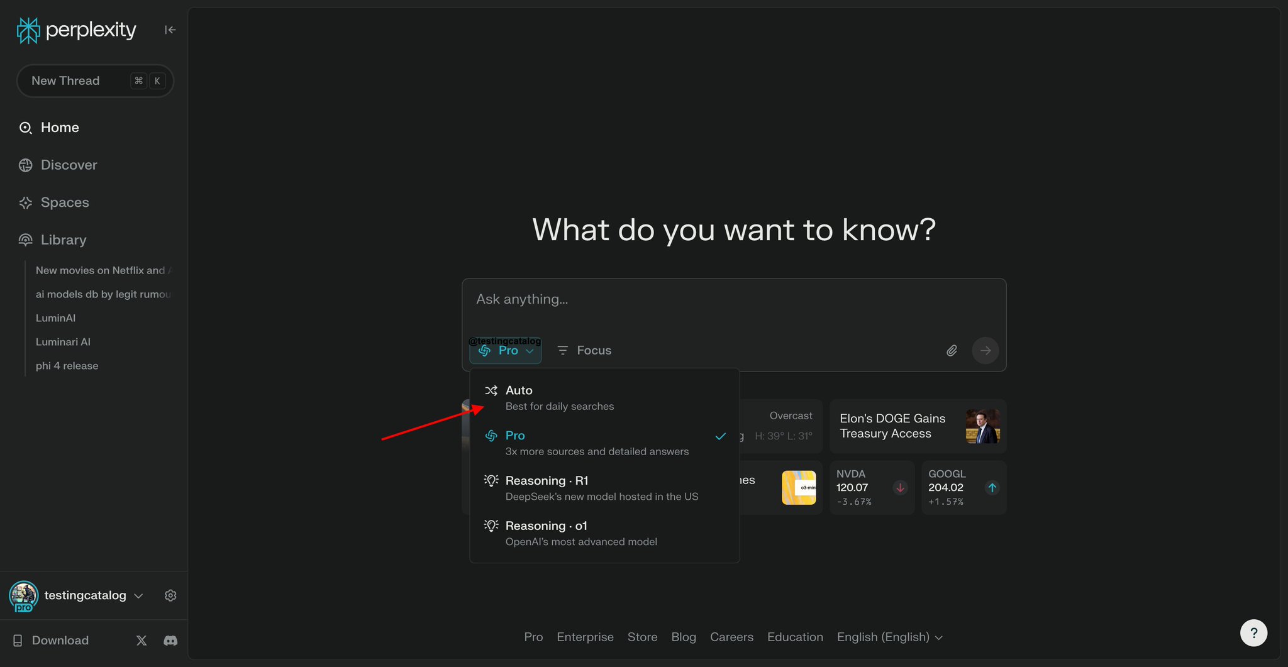The image size is (1288, 667).
Task: Start a New Thread
Action: click(x=95, y=80)
